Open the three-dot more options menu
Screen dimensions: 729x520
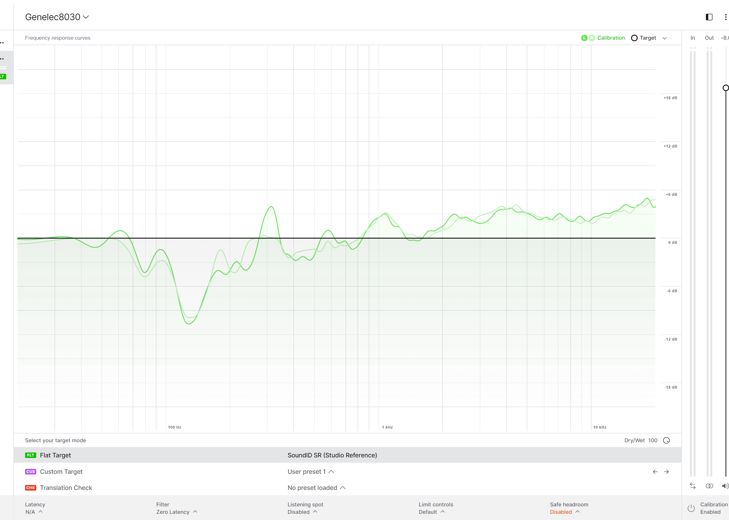726,17
